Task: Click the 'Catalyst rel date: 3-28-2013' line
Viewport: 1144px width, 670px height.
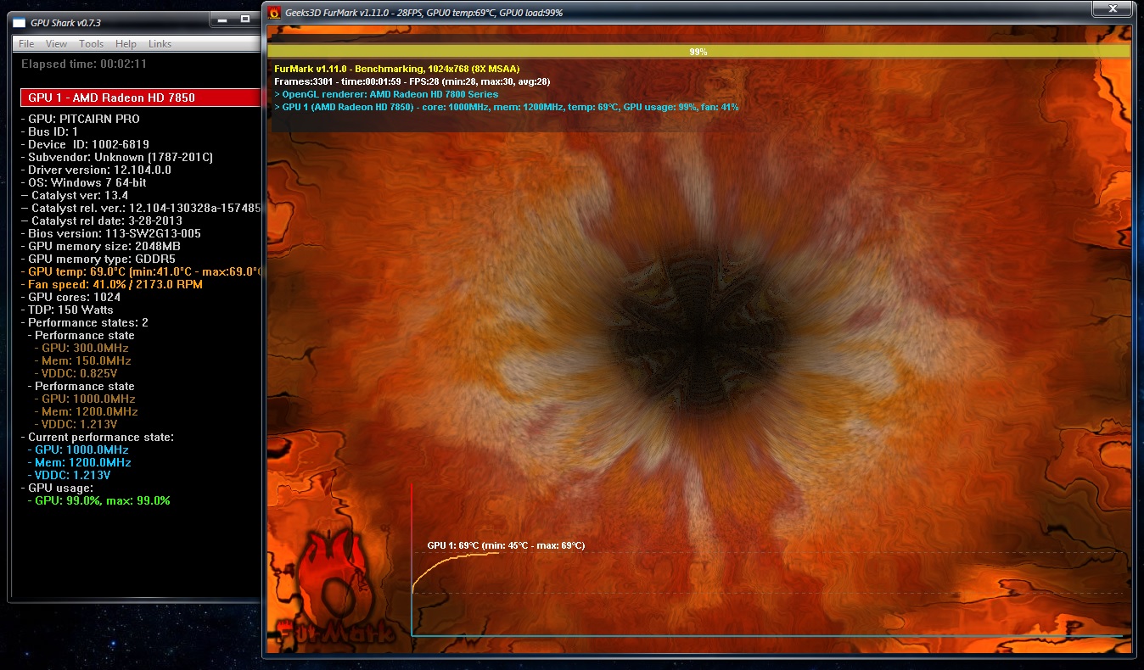Action: click(x=101, y=221)
